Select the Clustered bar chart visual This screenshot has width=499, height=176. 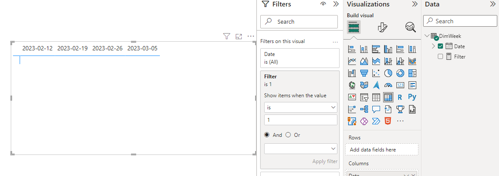click(376, 49)
